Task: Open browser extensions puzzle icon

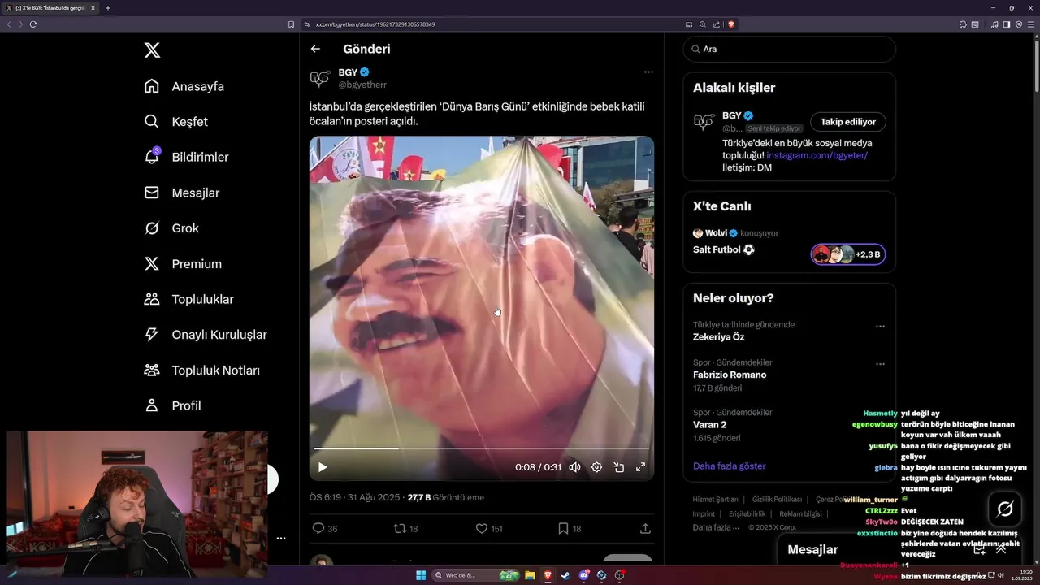Action: (x=963, y=24)
